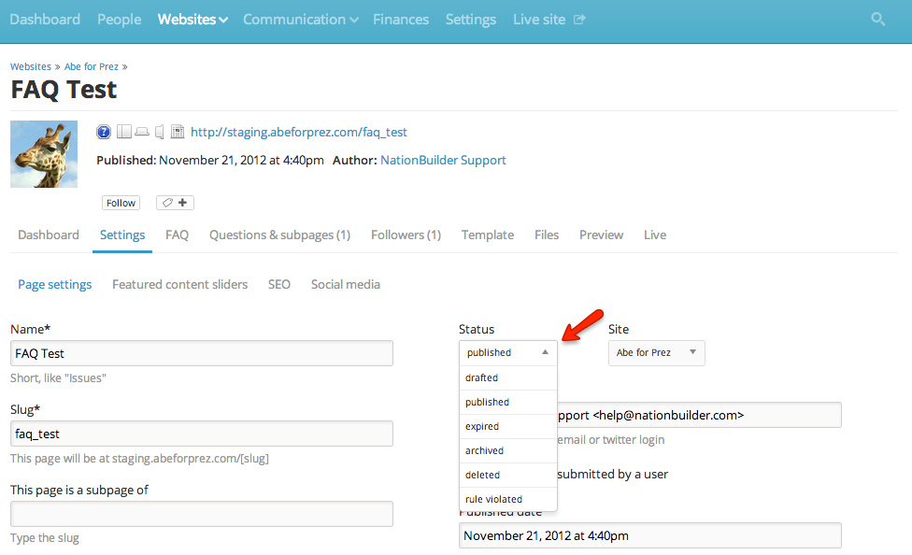Open the Preview tab
Image resolution: width=912 pixels, height=555 pixels.
[601, 235]
